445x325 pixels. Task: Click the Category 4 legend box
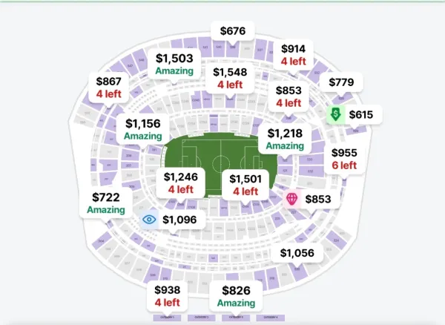click(271, 318)
